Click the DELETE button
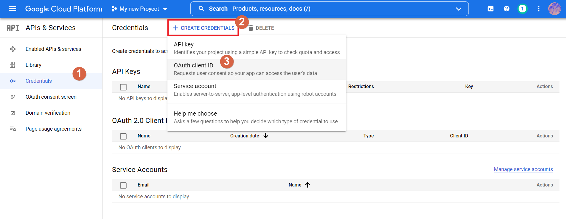The image size is (566, 219). 261,28
